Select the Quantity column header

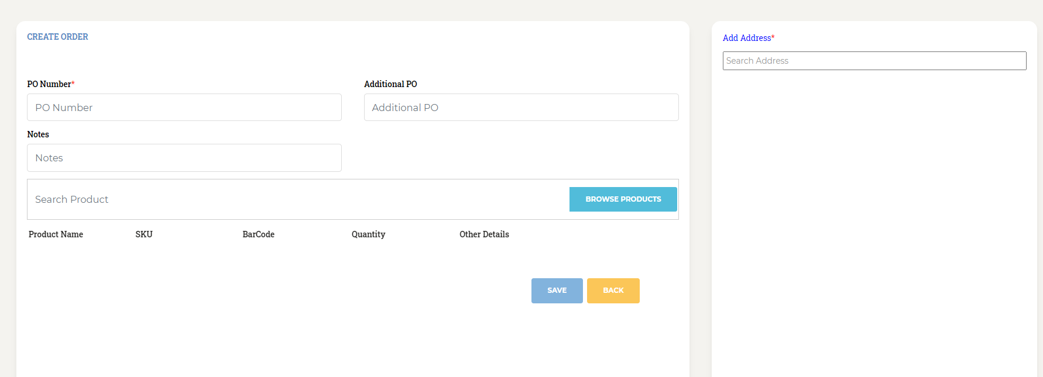368,234
